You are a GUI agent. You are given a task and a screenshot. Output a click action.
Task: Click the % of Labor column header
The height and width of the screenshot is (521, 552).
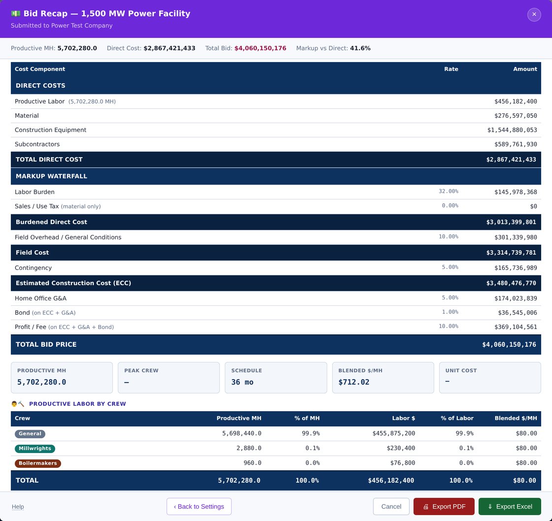click(x=457, y=418)
